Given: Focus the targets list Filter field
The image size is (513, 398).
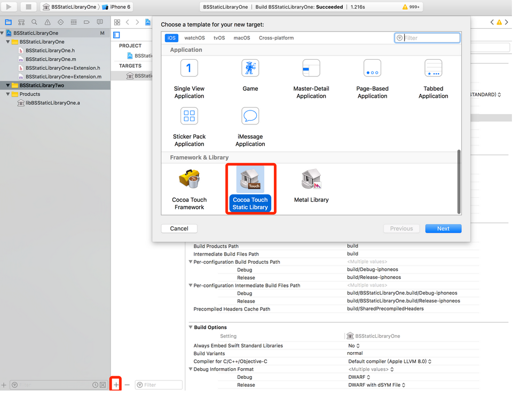Looking at the screenshot, I should (159, 385).
